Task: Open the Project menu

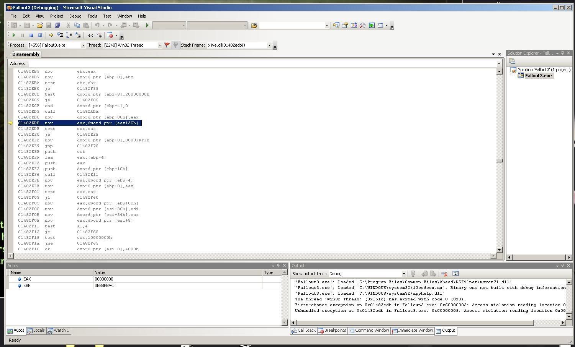Action: [x=56, y=16]
